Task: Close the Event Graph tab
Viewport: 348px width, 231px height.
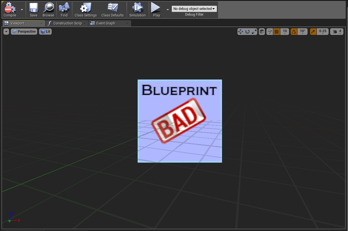Action: (127, 23)
